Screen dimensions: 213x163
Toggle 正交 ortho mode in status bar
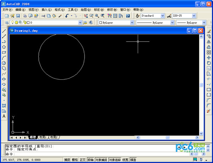(x=83, y=160)
